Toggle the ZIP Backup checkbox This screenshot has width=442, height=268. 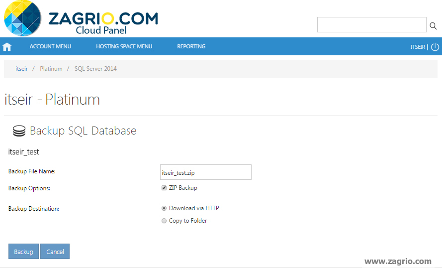(164, 188)
